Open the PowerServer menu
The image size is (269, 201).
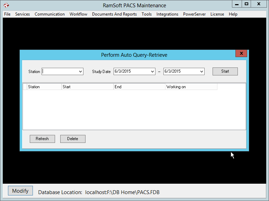click(x=194, y=14)
